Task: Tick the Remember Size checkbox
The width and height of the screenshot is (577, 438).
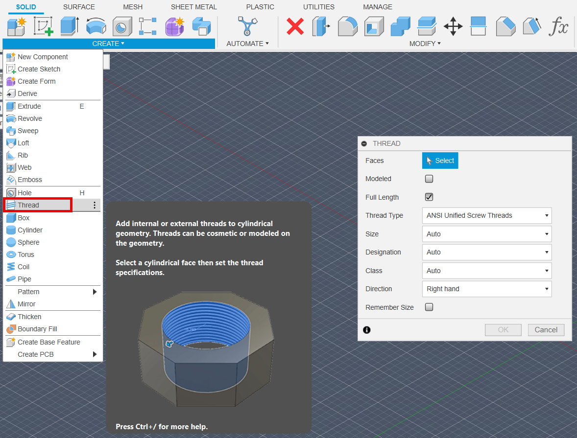Action: 429,307
